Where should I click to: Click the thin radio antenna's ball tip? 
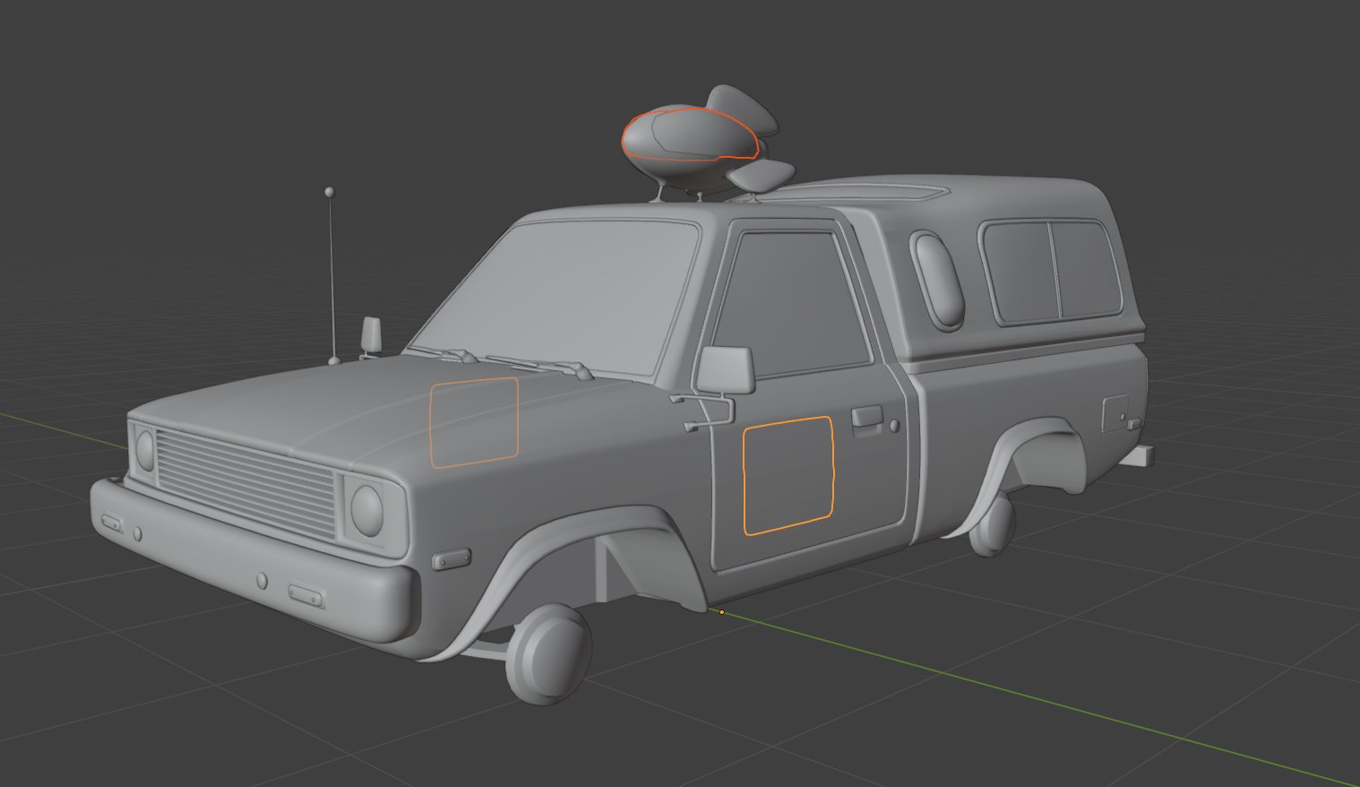coord(330,192)
